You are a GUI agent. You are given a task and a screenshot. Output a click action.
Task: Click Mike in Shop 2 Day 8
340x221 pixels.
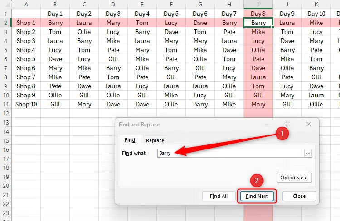pos(258,32)
